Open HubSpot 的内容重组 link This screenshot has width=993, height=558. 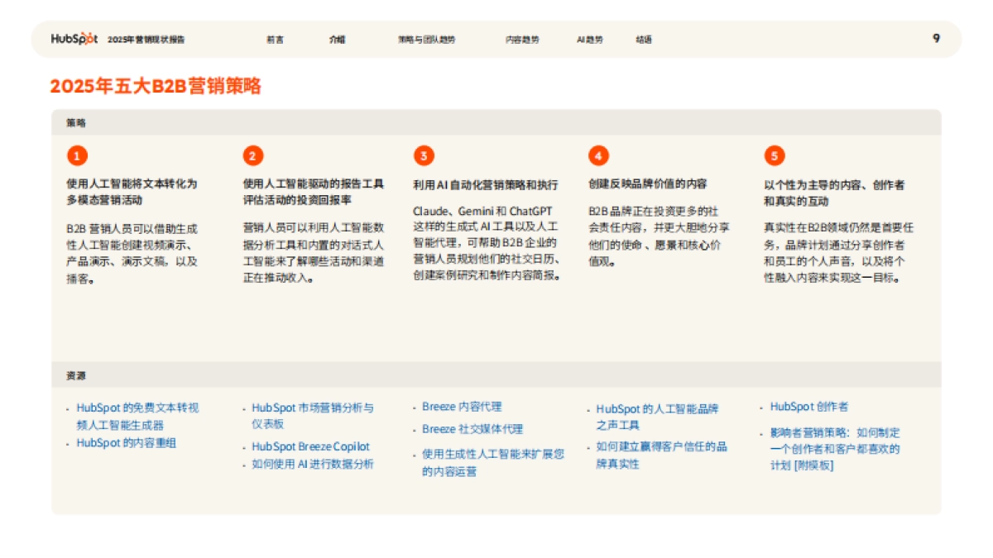click(x=126, y=443)
